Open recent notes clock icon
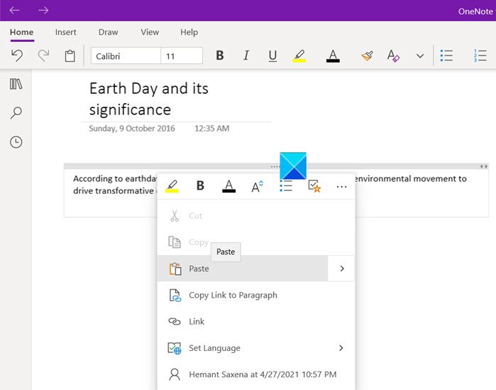Viewport: 496px width, 390px height. click(16, 143)
